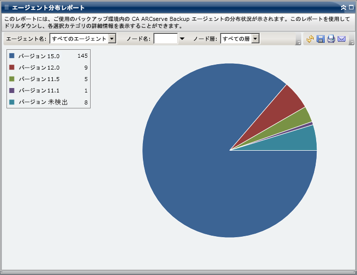This screenshot has height=275, width=357.
Task: Expand the ノード名 dropdown arrow
Action: (x=182, y=39)
